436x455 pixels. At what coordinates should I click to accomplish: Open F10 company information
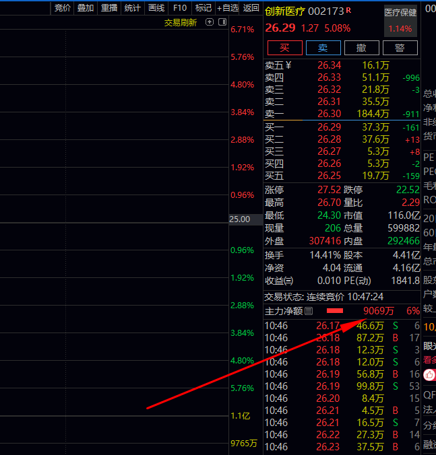coord(180,8)
